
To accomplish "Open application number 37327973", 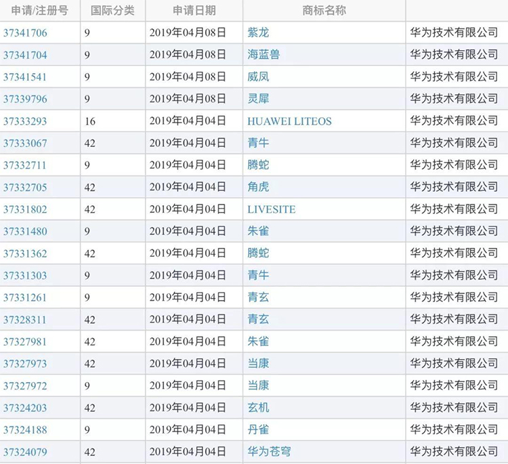I will [x=25, y=364].
